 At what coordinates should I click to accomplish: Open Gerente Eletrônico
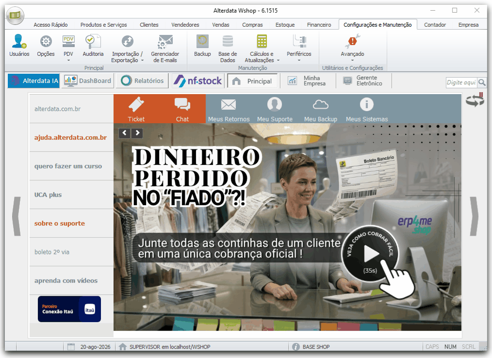pyautogui.click(x=363, y=81)
